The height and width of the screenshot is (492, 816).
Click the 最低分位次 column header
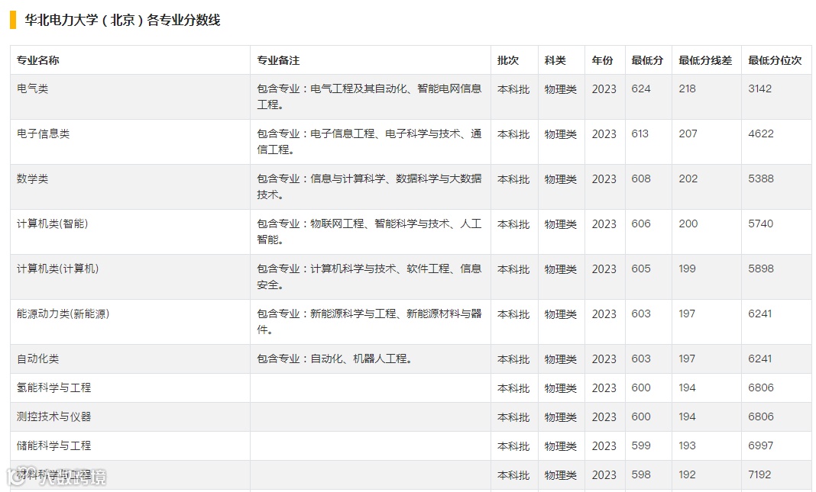click(775, 60)
